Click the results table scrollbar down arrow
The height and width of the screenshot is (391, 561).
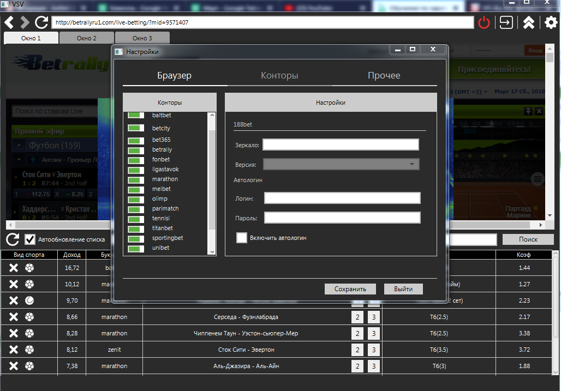(556, 372)
